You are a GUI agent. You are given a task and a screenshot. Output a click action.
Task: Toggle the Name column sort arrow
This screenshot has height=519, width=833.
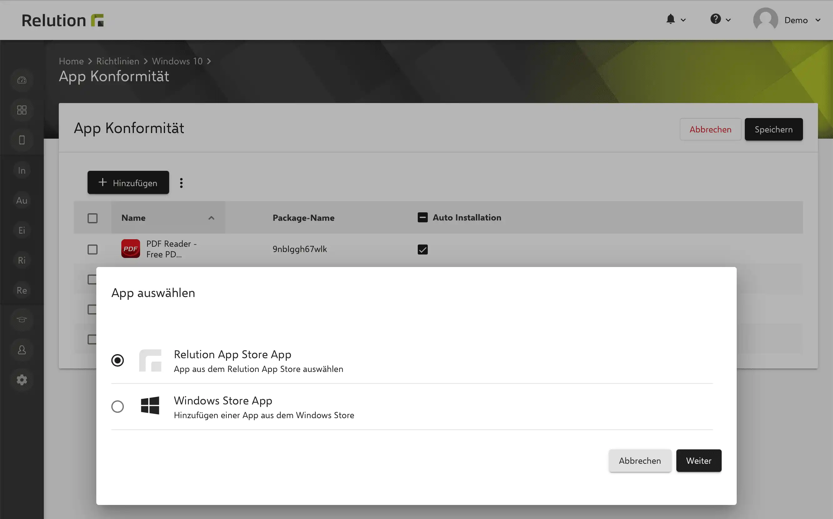tap(211, 218)
